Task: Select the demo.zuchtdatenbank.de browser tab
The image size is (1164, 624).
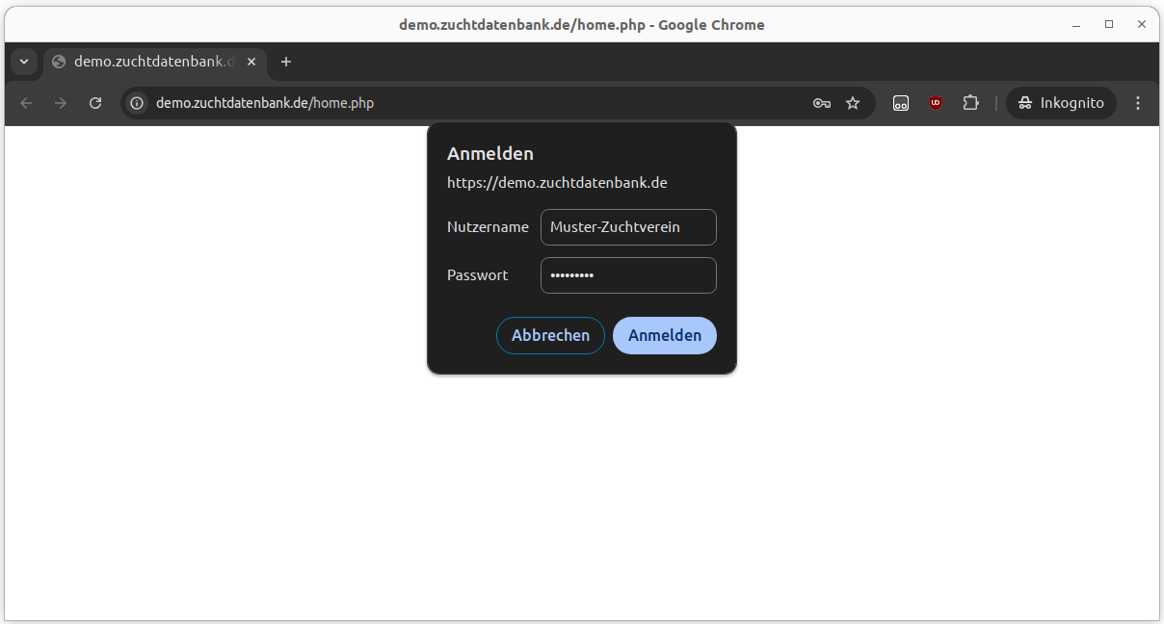Action: pyautogui.click(x=145, y=62)
